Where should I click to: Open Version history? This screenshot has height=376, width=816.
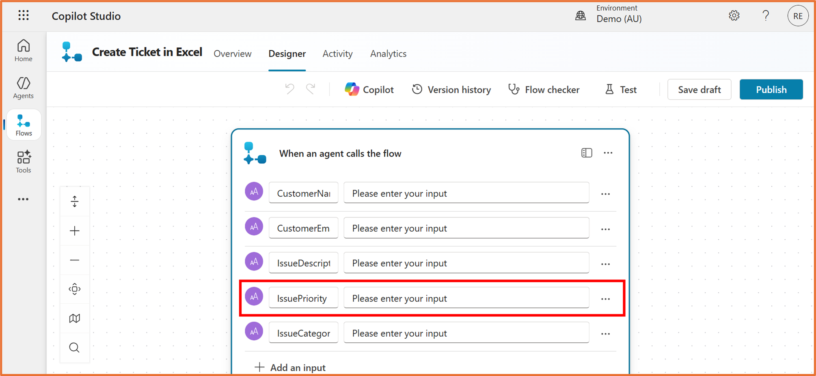tap(451, 89)
